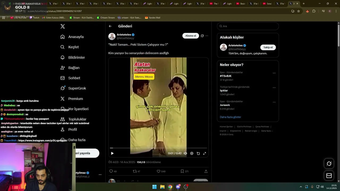This screenshot has width=340, height=191.
Task: Switch to the Sıradı YouTube tab
Action: (268, 4)
